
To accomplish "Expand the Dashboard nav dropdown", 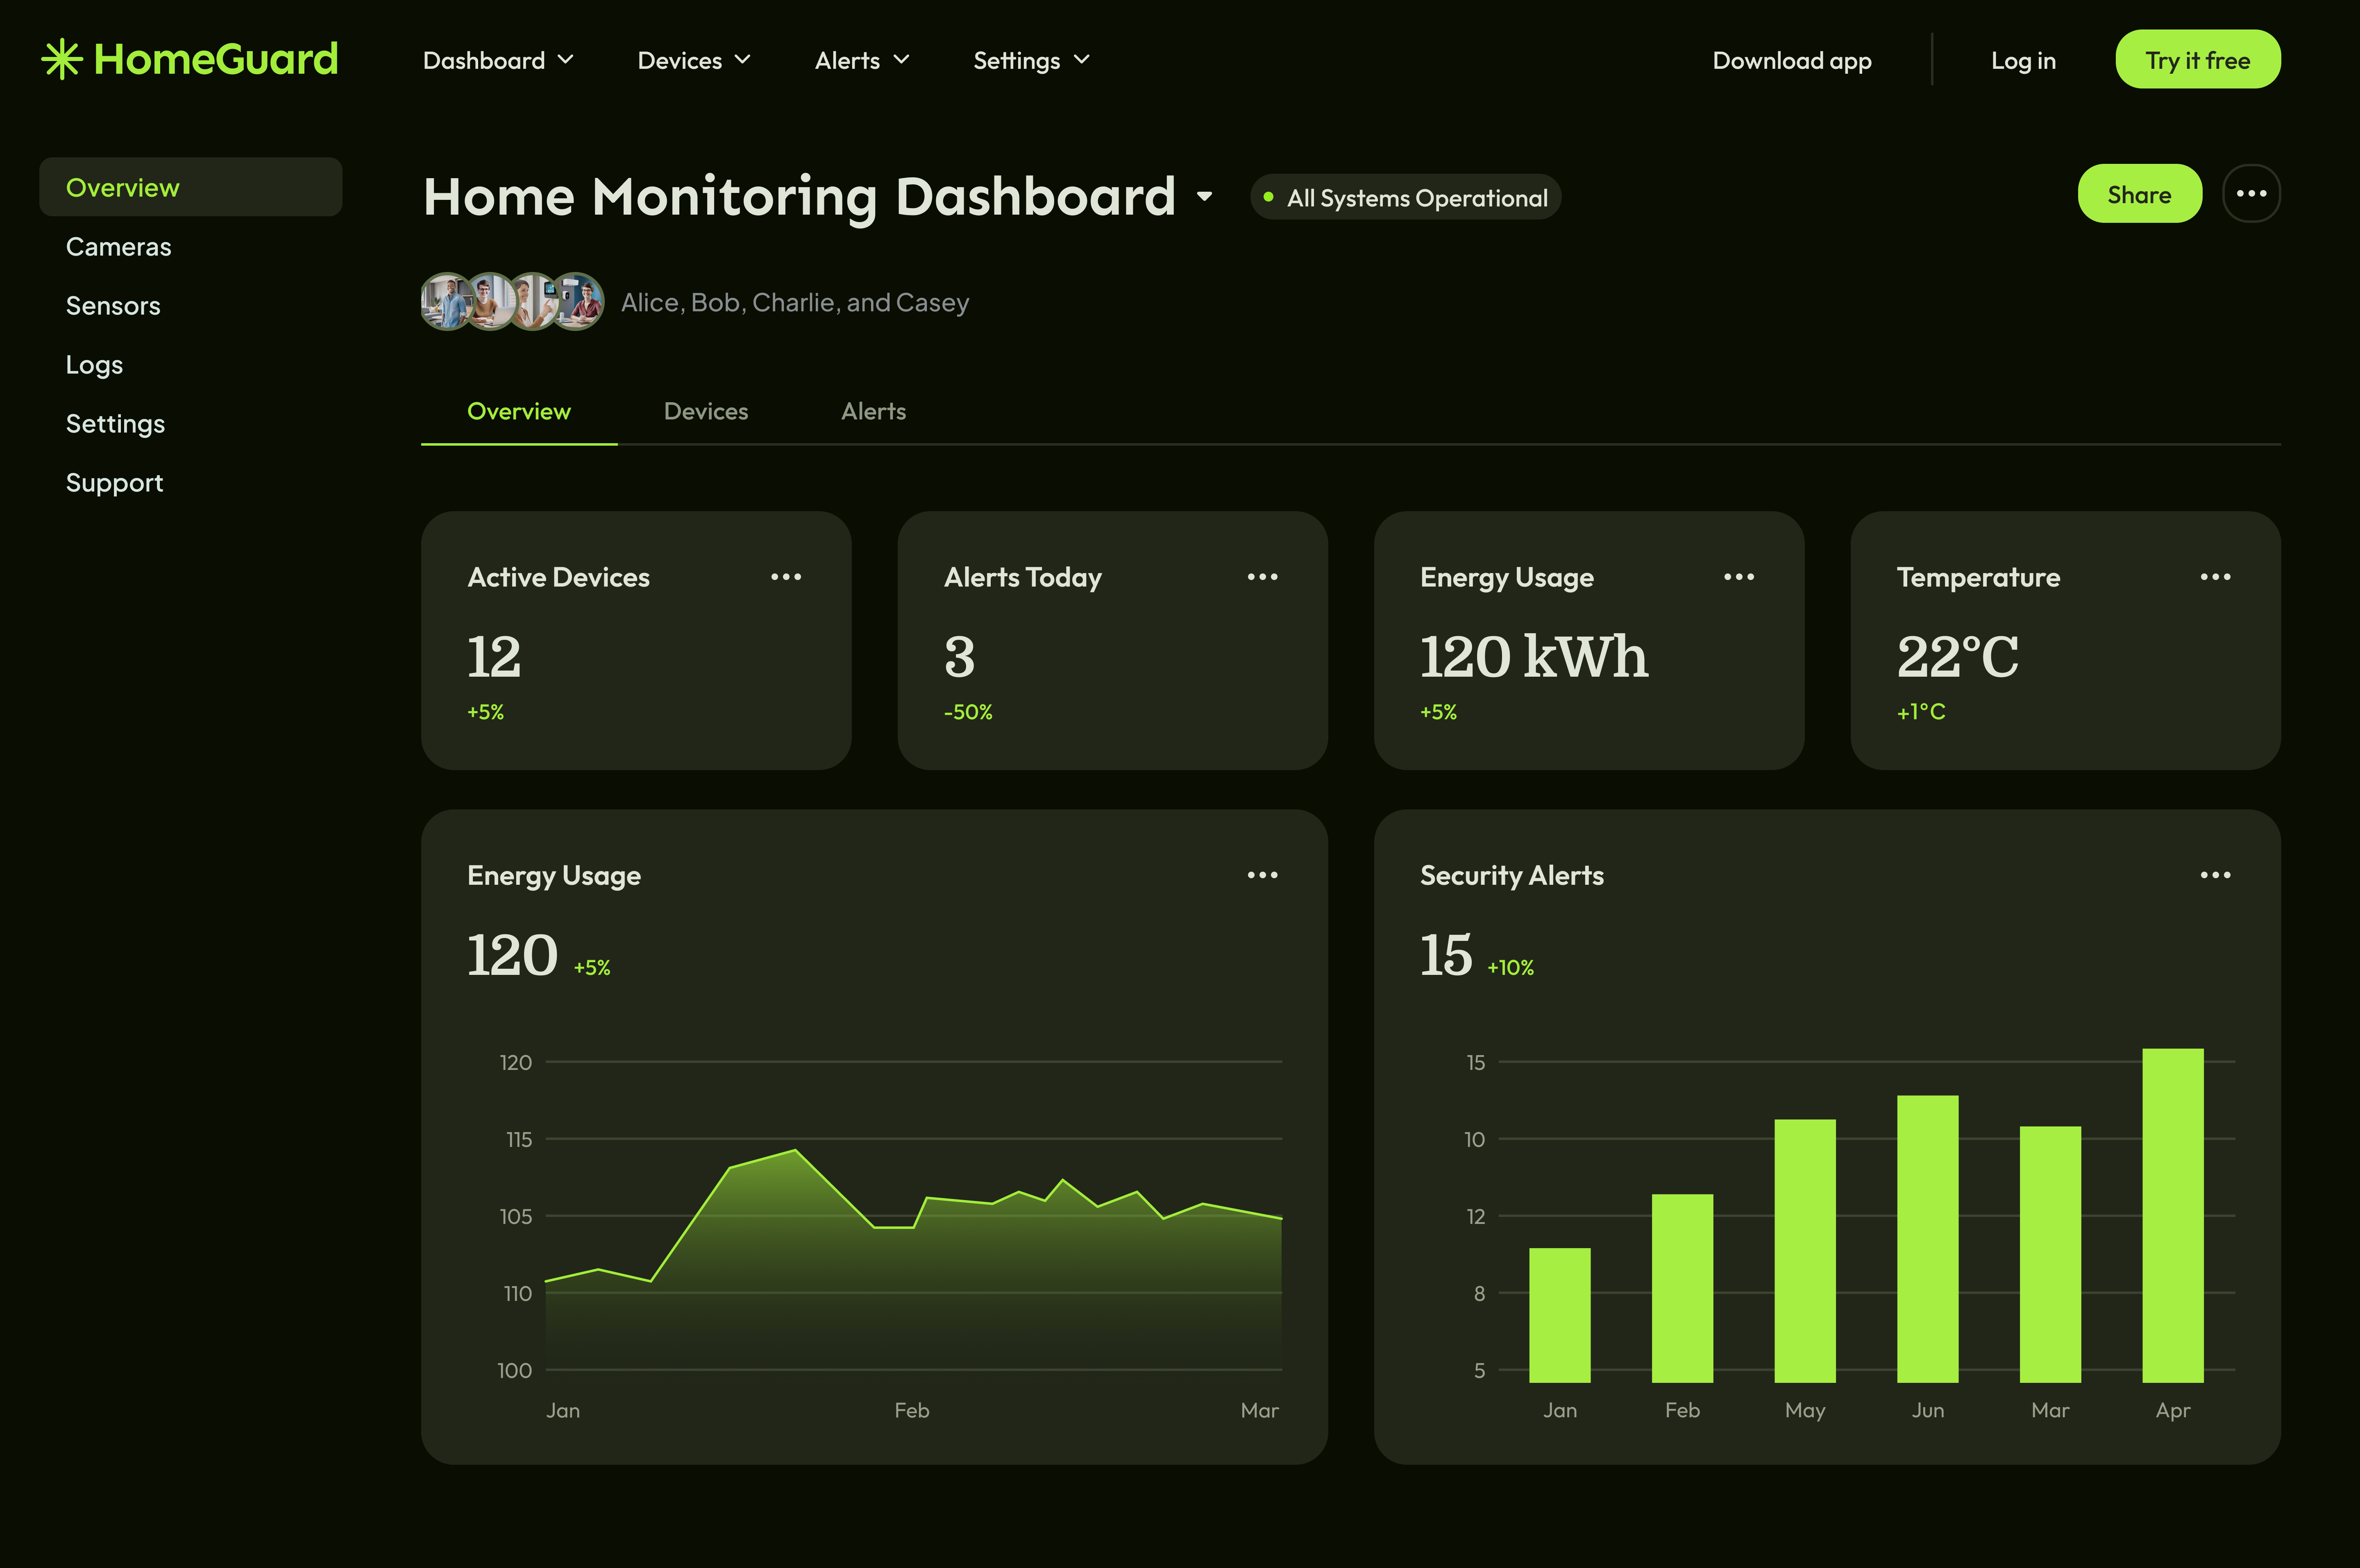I will [x=498, y=60].
